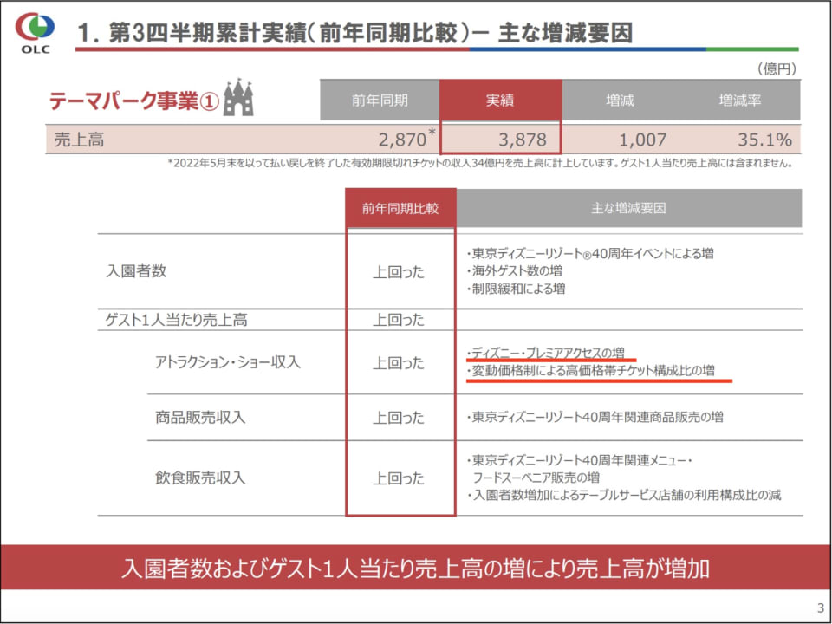Click 上回った in the 飲食販売収入 row
The height and width of the screenshot is (624, 832).
pyautogui.click(x=399, y=478)
